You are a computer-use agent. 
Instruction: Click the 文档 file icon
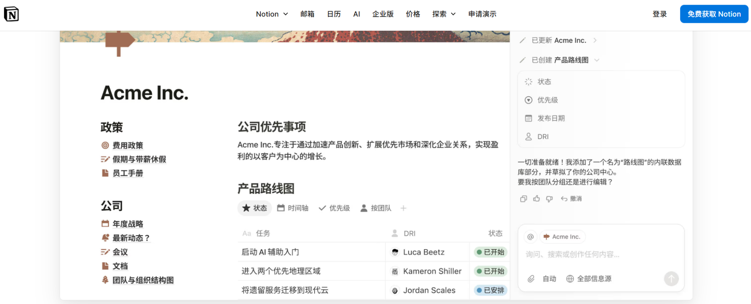coord(105,266)
